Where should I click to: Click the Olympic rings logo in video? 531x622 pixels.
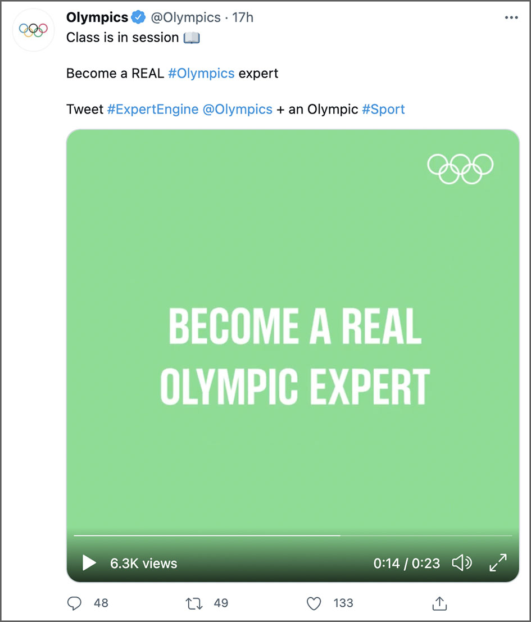click(460, 169)
